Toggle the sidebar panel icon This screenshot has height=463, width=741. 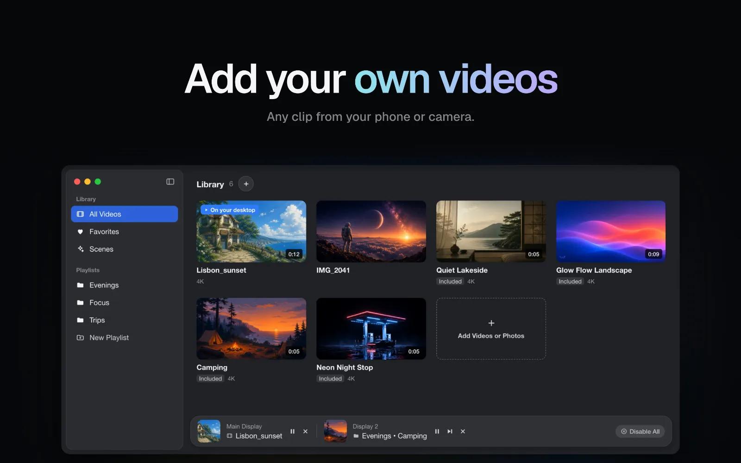coord(170,181)
